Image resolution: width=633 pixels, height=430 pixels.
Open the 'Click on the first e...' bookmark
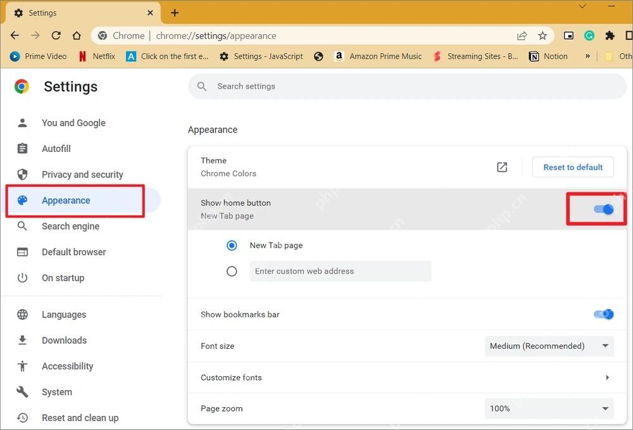167,56
